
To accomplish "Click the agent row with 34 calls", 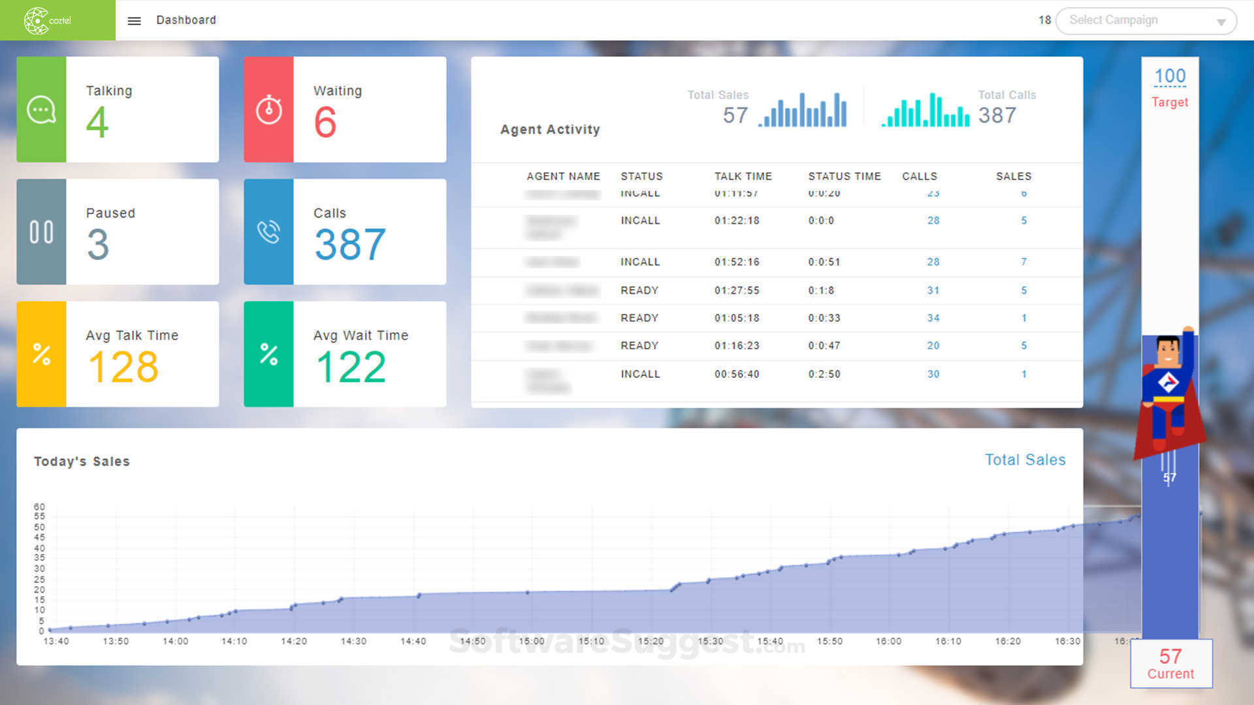I will coord(776,318).
